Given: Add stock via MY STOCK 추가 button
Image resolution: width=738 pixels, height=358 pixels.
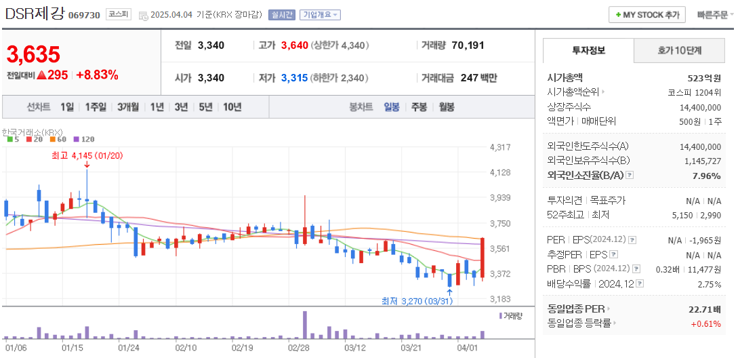Looking at the screenshot, I should pos(647,15).
